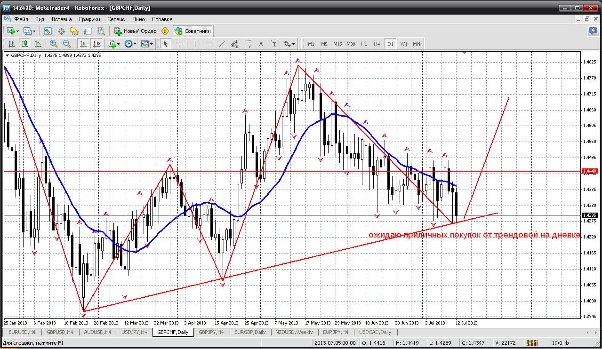Select the D1 timeframe button
The height and width of the screenshot is (349, 602).
(x=390, y=44)
